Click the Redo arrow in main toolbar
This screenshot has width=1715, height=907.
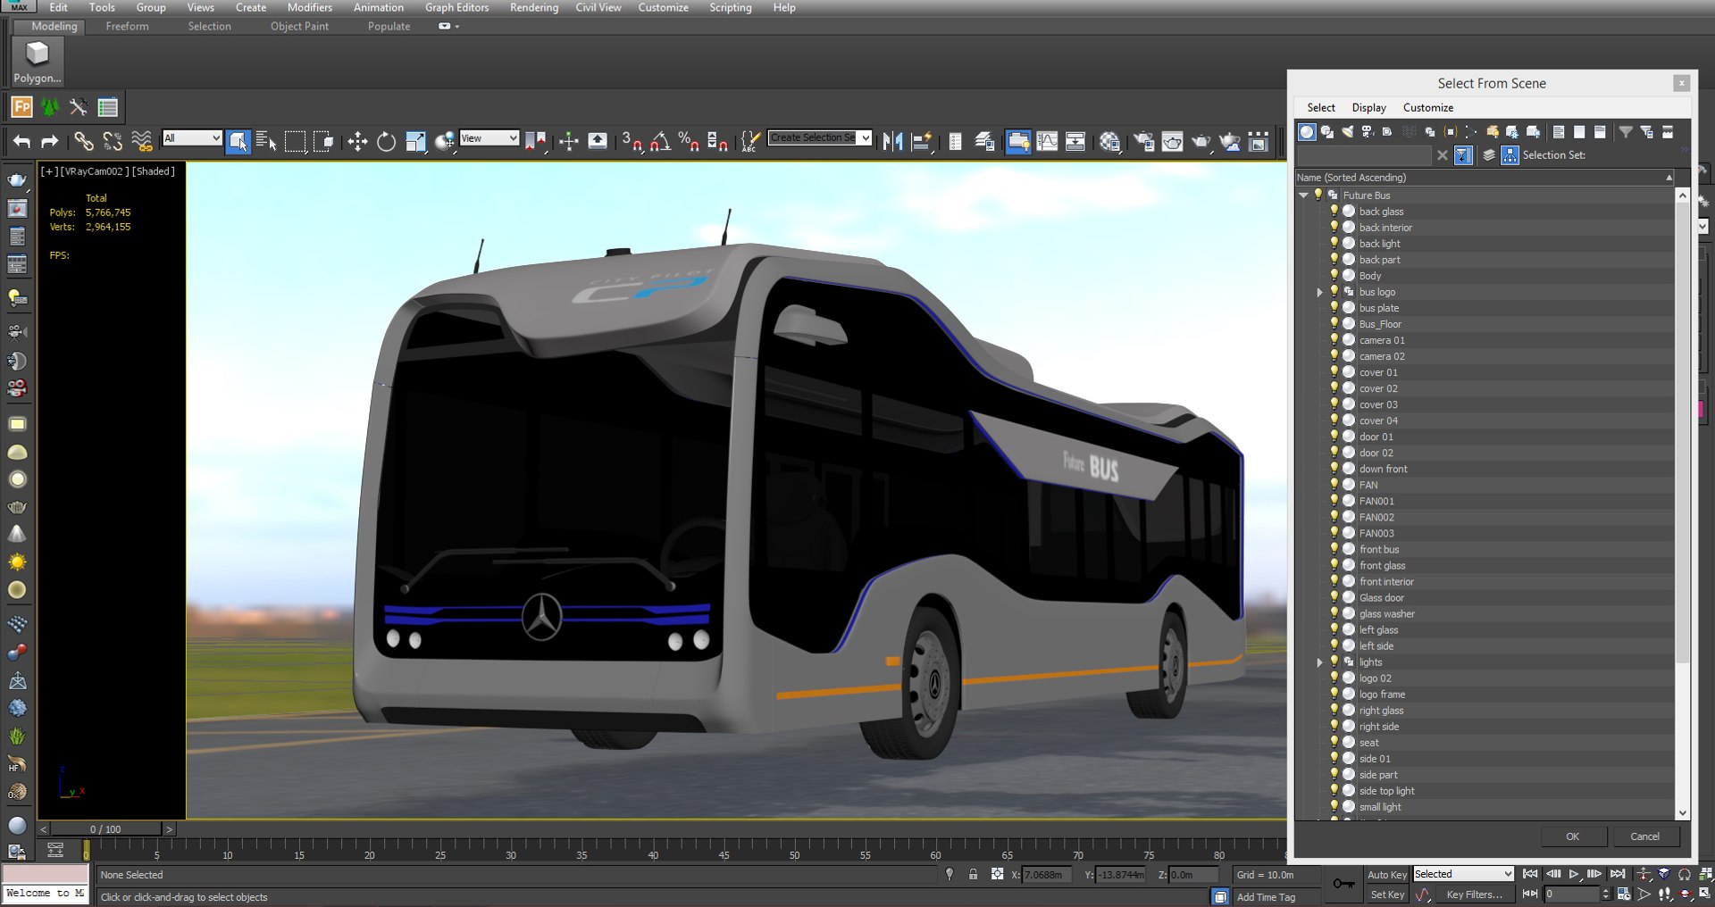point(50,141)
